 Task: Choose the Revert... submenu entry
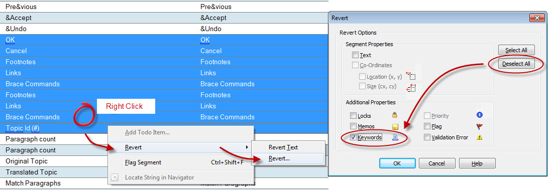tap(288, 158)
